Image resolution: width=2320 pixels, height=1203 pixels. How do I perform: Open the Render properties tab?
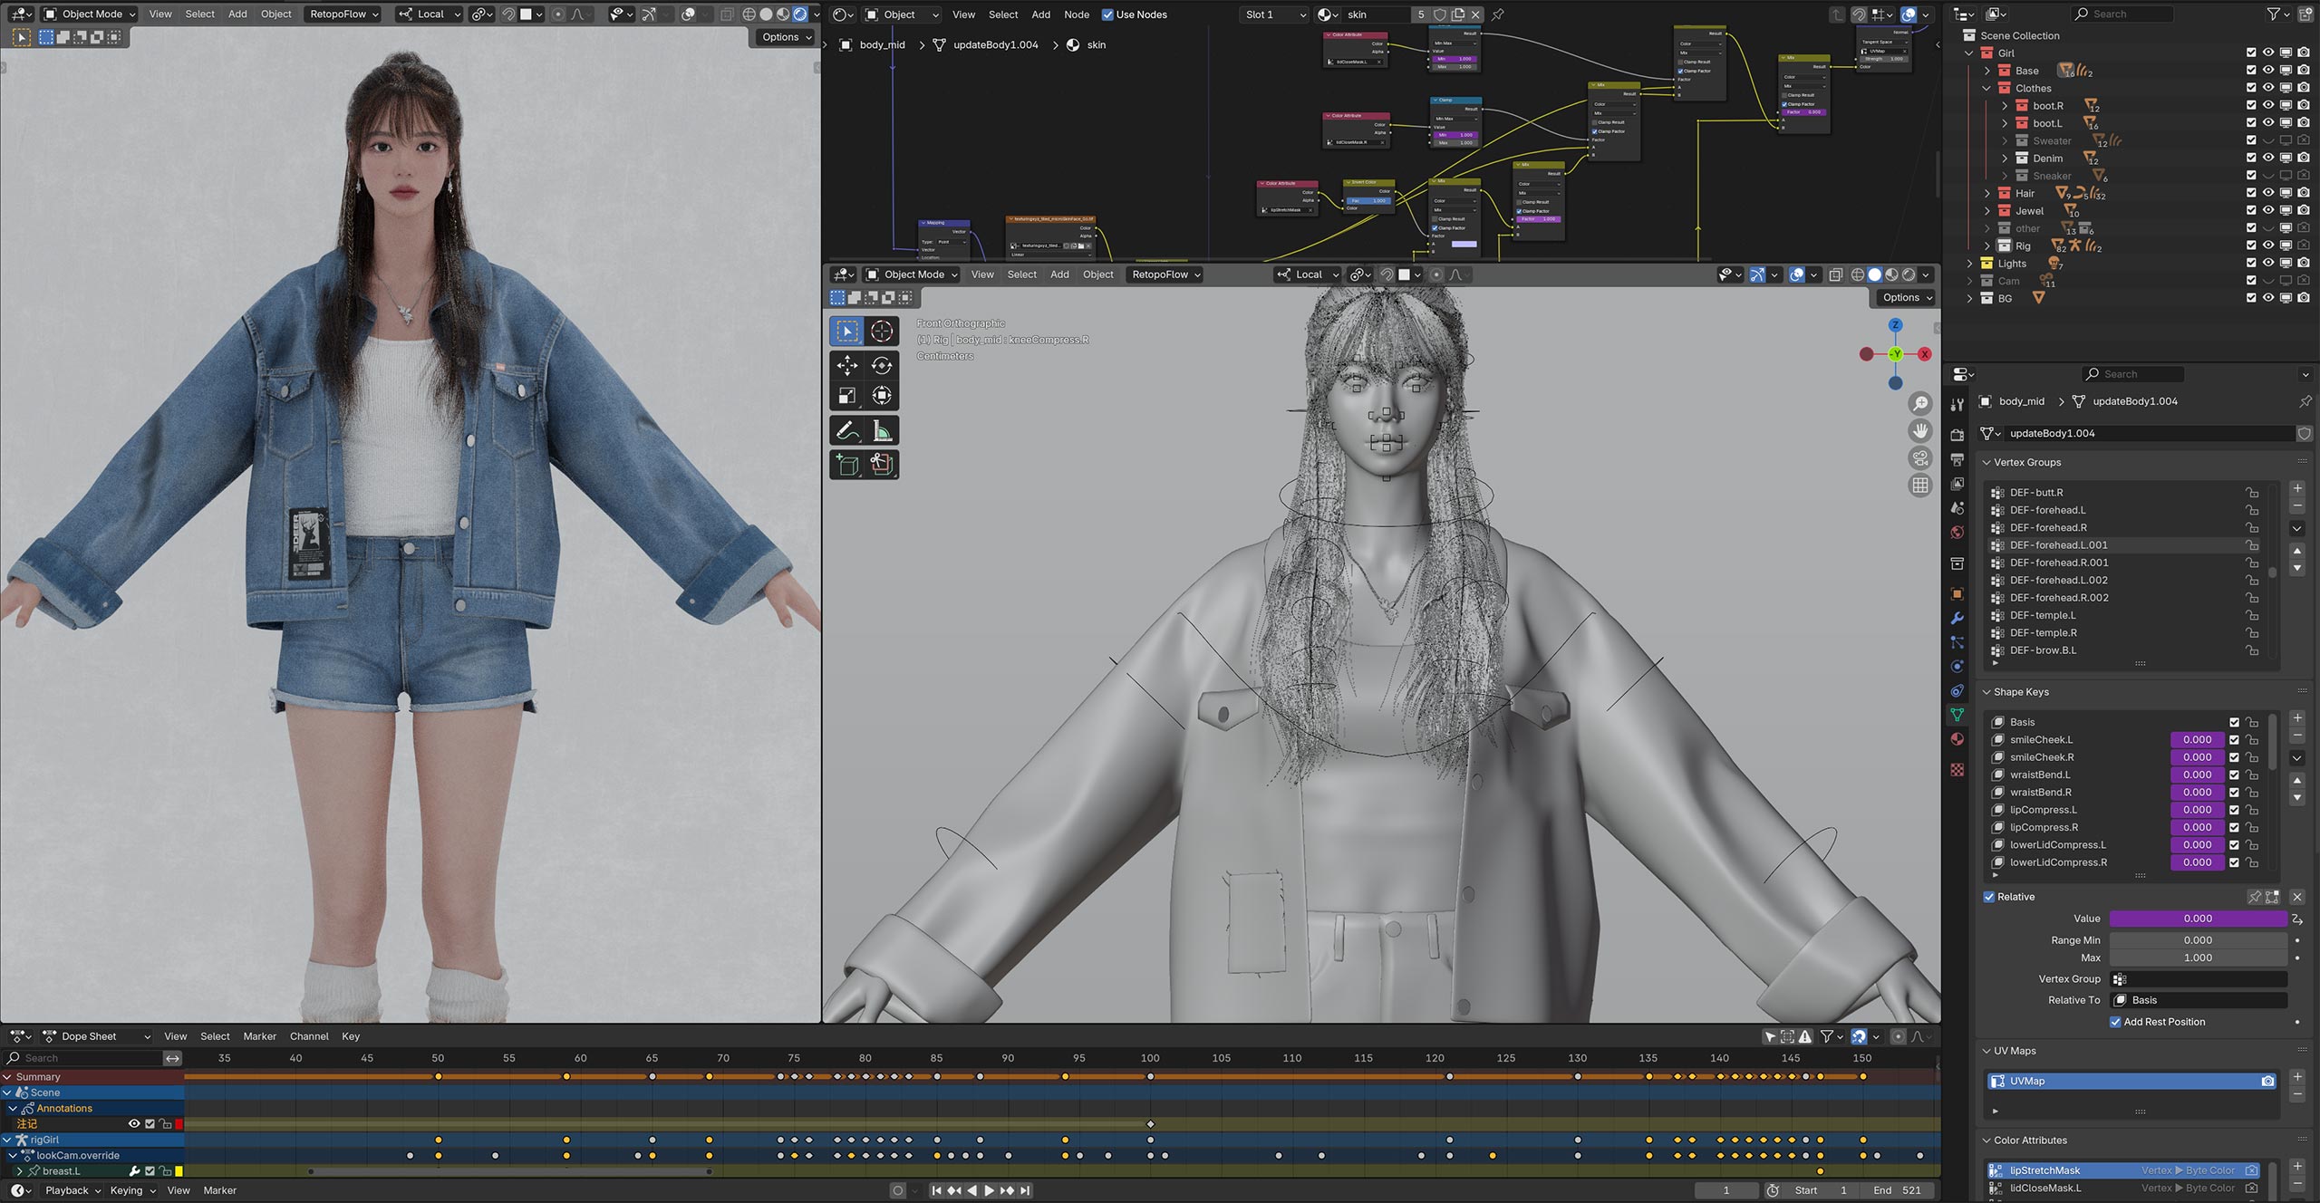tap(1957, 435)
